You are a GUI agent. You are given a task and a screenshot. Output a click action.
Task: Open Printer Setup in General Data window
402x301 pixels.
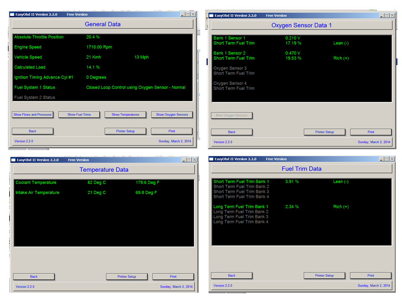click(x=125, y=130)
